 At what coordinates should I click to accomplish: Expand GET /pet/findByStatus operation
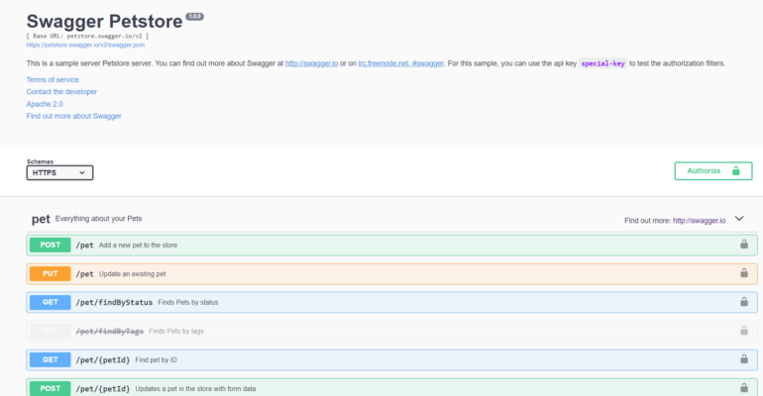point(391,302)
